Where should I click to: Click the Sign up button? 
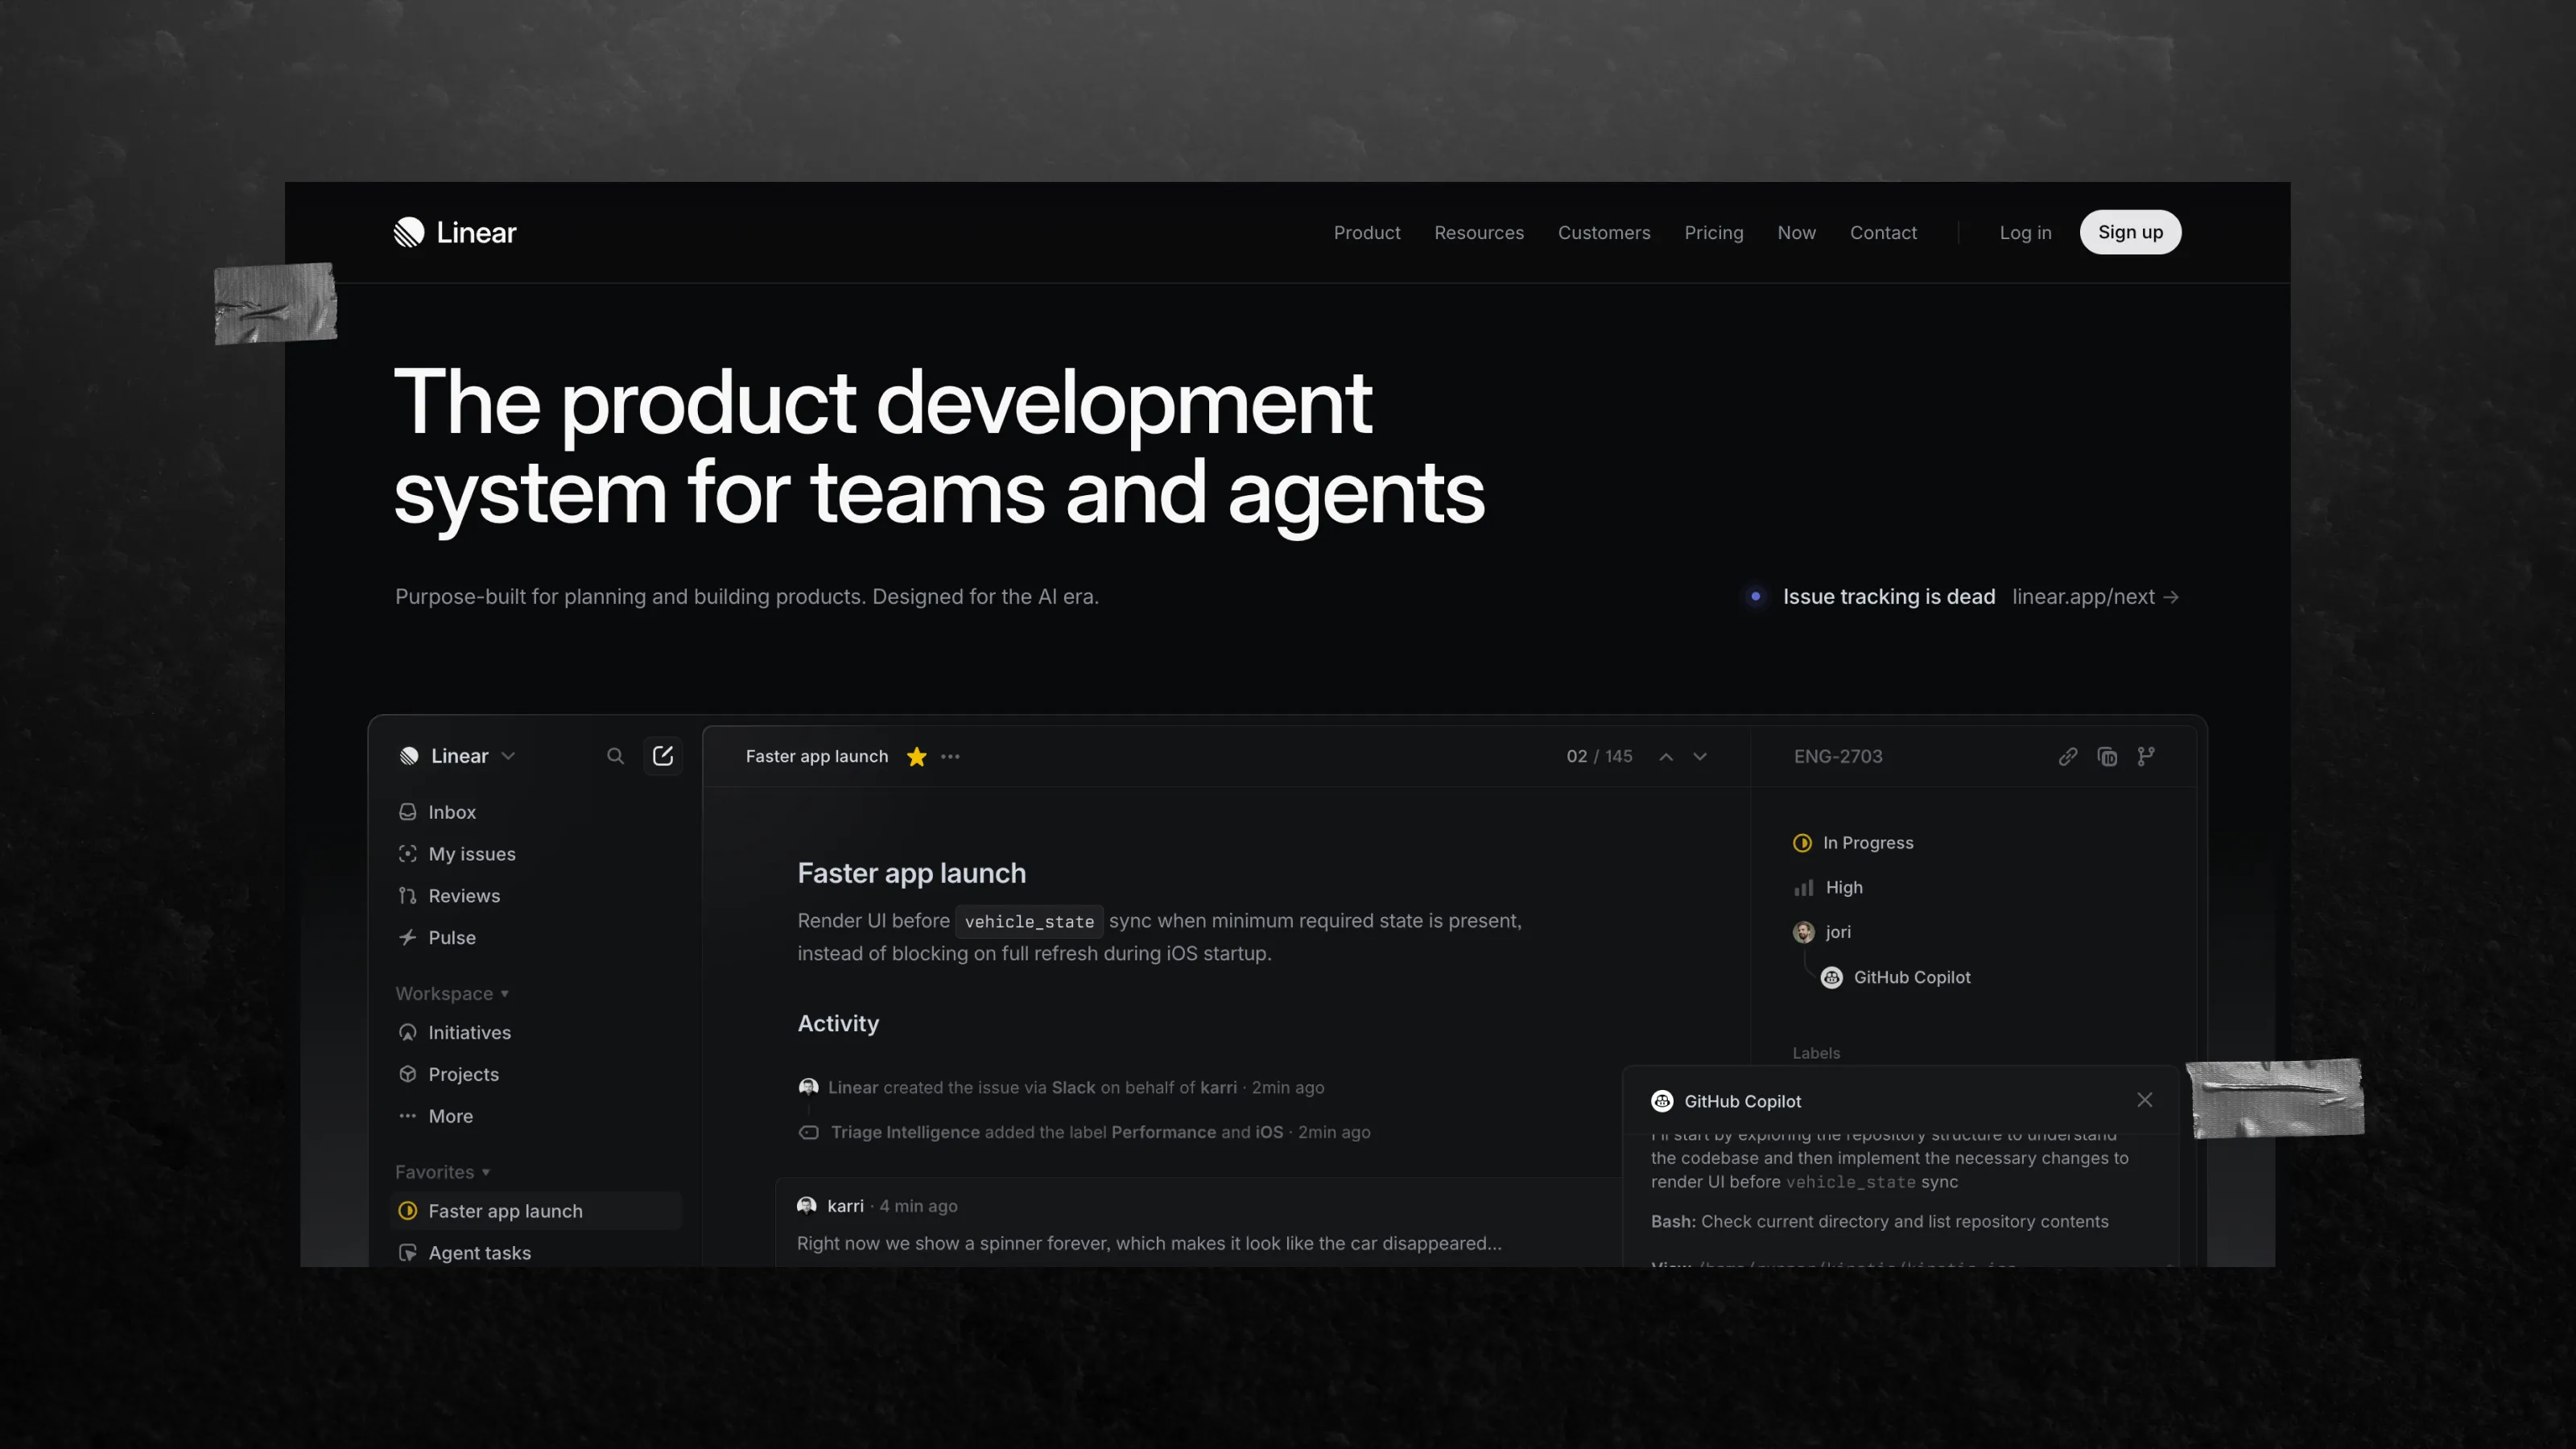pos(2130,232)
